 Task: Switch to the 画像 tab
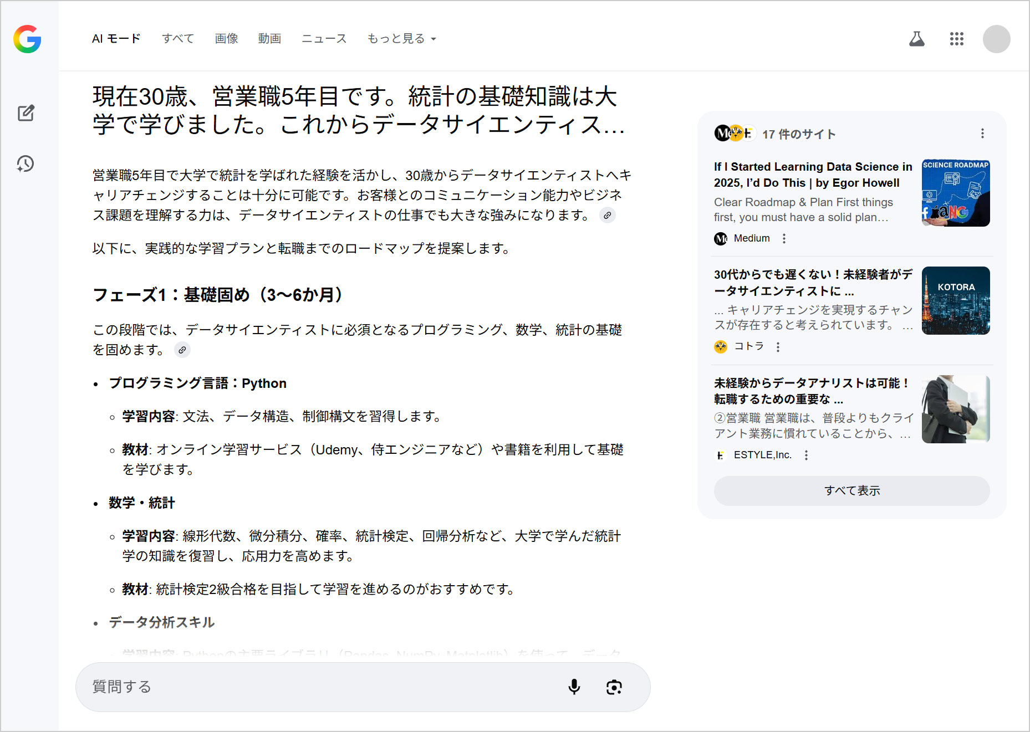tap(225, 38)
